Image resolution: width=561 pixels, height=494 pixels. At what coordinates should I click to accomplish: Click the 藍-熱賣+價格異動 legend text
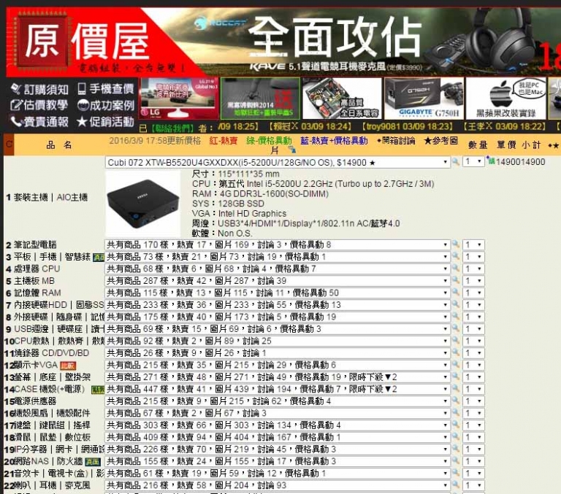(x=334, y=141)
